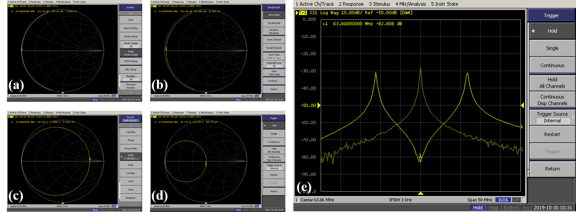Click the right reference triangle on S21 plot
The width and height of the screenshot is (576, 212).
coord(522,105)
